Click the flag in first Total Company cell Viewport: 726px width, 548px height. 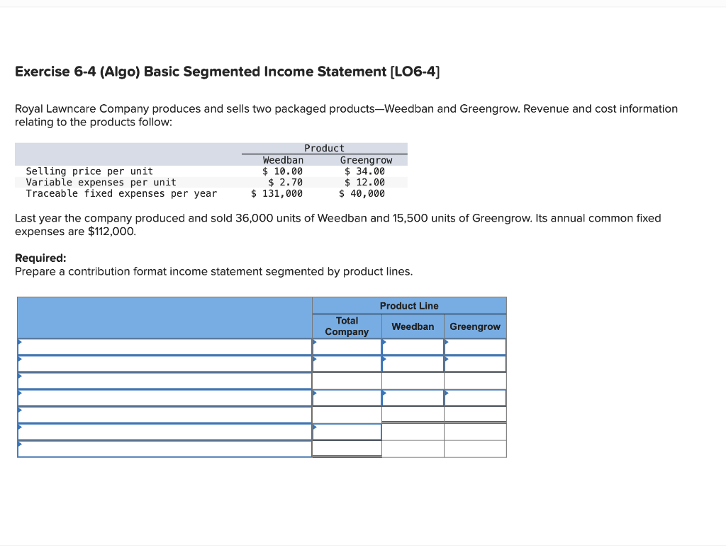(x=314, y=342)
